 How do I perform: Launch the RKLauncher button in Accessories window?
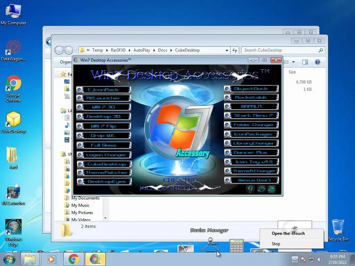[x=104, y=98]
